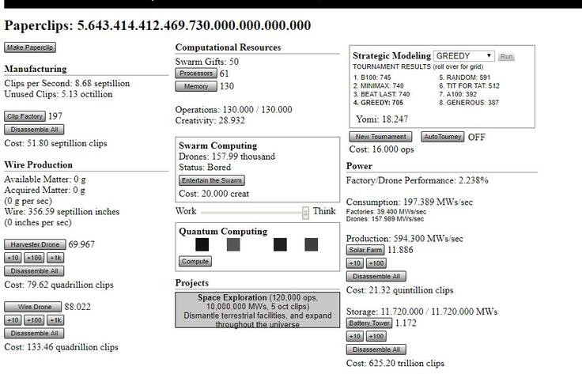Click the 'GREEDY: 705' result
This screenshot has width=582, height=374.
click(378, 103)
